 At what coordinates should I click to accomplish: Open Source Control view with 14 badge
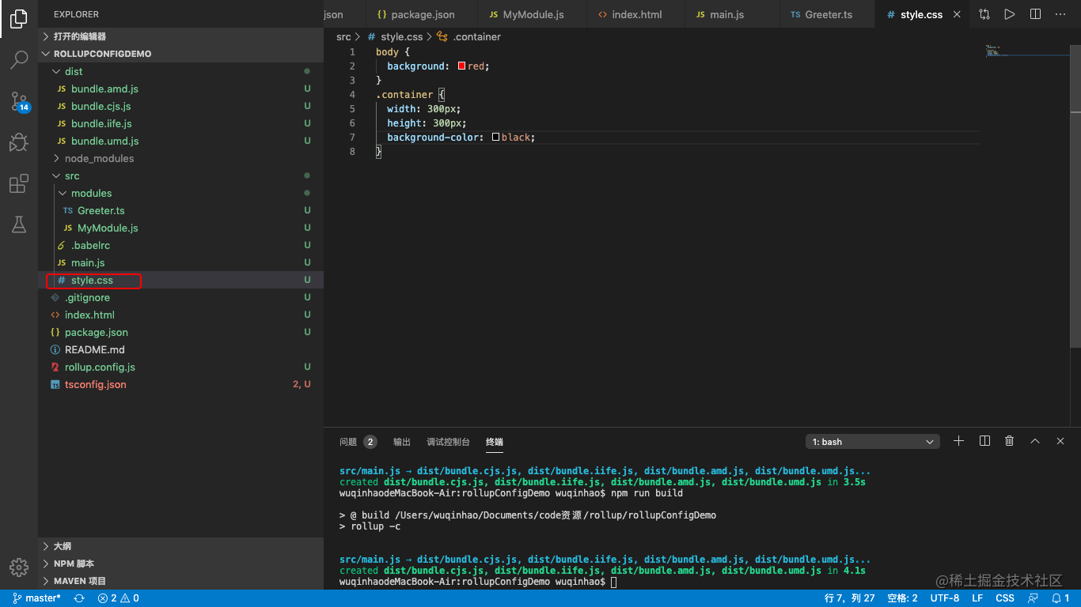(19, 101)
